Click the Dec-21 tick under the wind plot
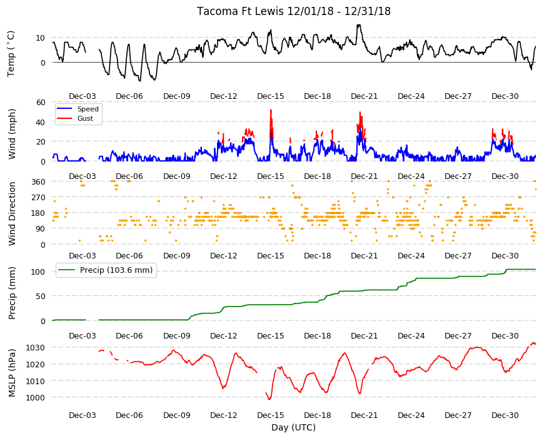544x438 pixels. tap(364, 176)
